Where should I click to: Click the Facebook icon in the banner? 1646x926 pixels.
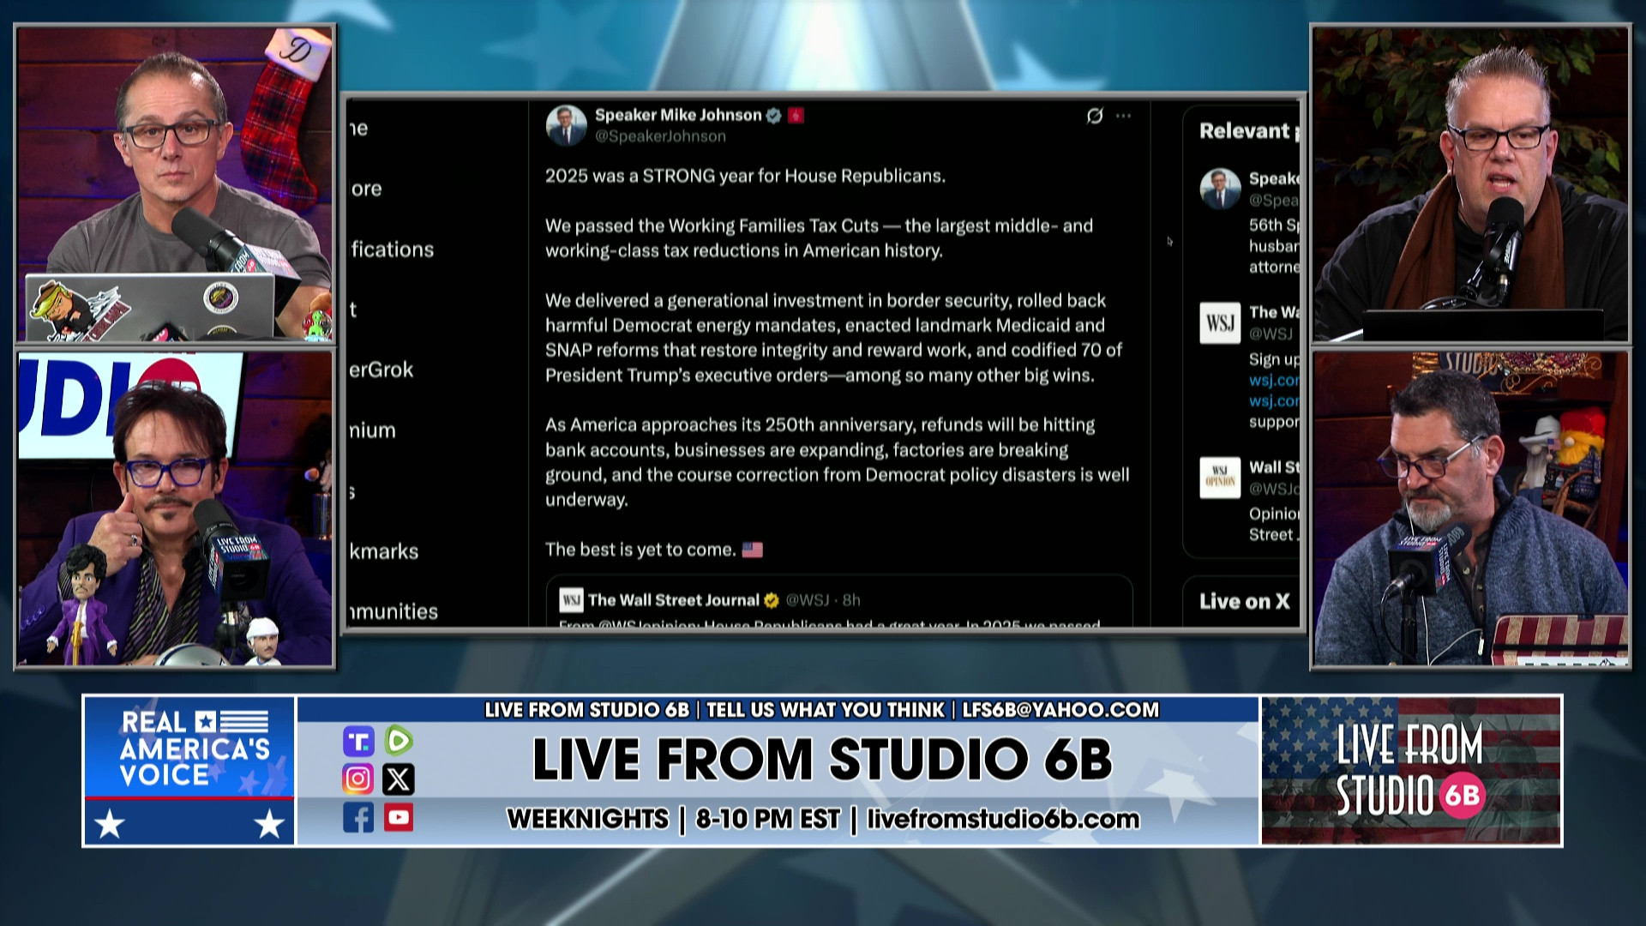click(x=358, y=818)
